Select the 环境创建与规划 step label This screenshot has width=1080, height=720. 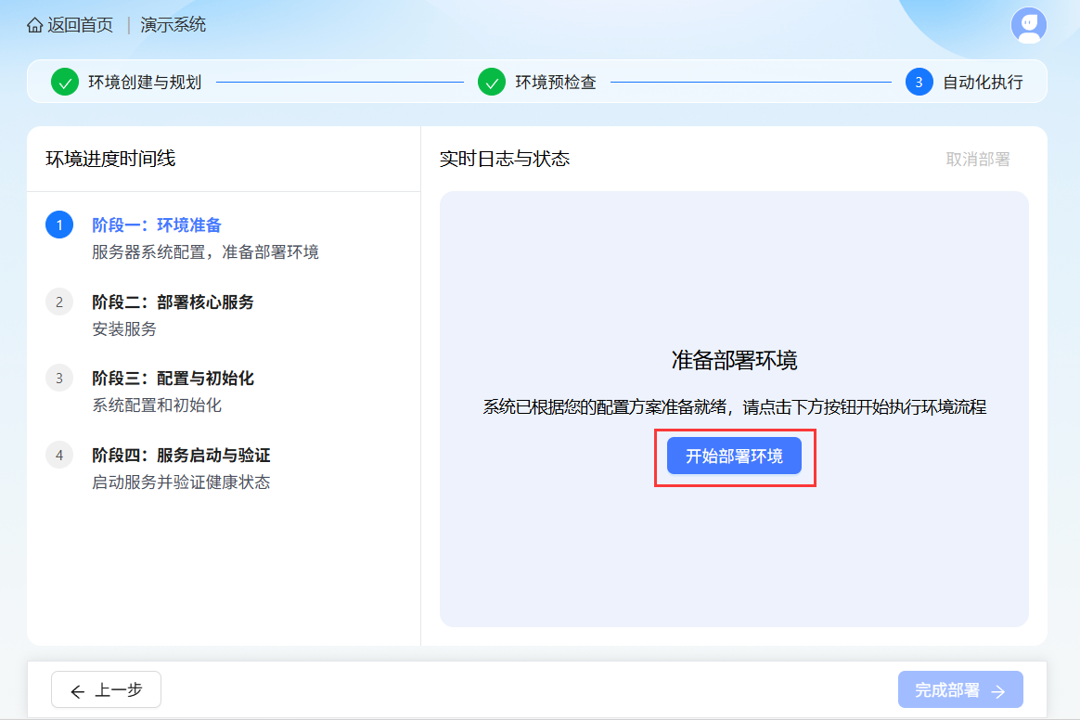(145, 83)
